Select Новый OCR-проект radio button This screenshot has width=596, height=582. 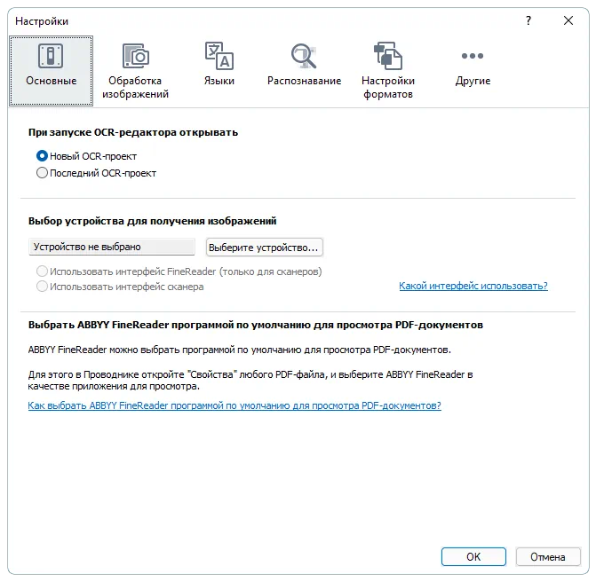point(42,156)
